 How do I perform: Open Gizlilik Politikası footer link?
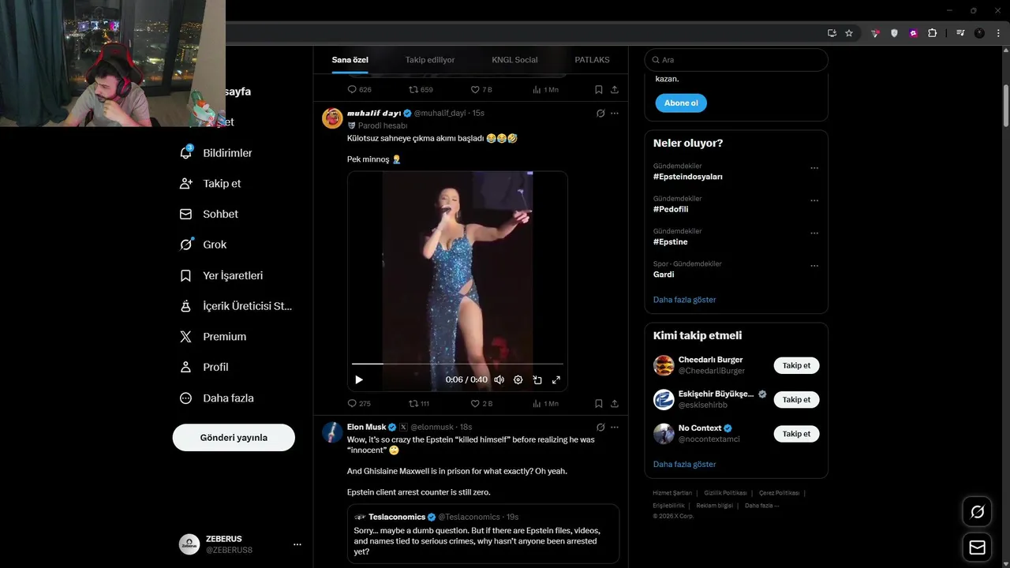coord(725,493)
